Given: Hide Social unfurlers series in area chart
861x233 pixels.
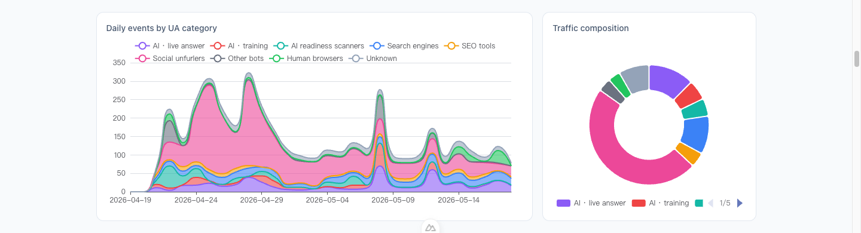Looking at the screenshot, I should pyautogui.click(x=170, y=59).
